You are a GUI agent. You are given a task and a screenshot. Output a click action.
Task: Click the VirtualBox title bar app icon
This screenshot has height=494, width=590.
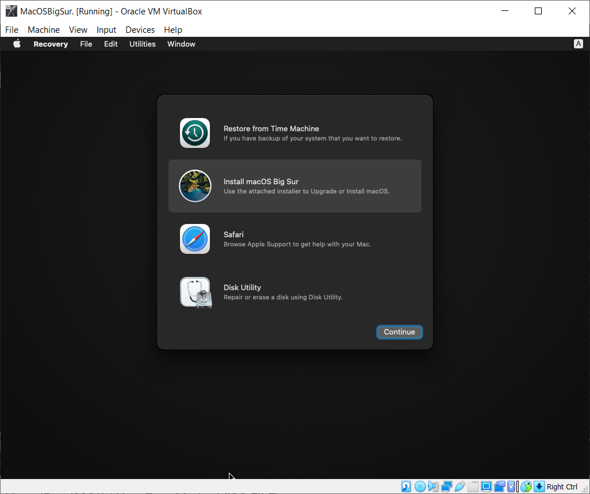tap(12, 12)
